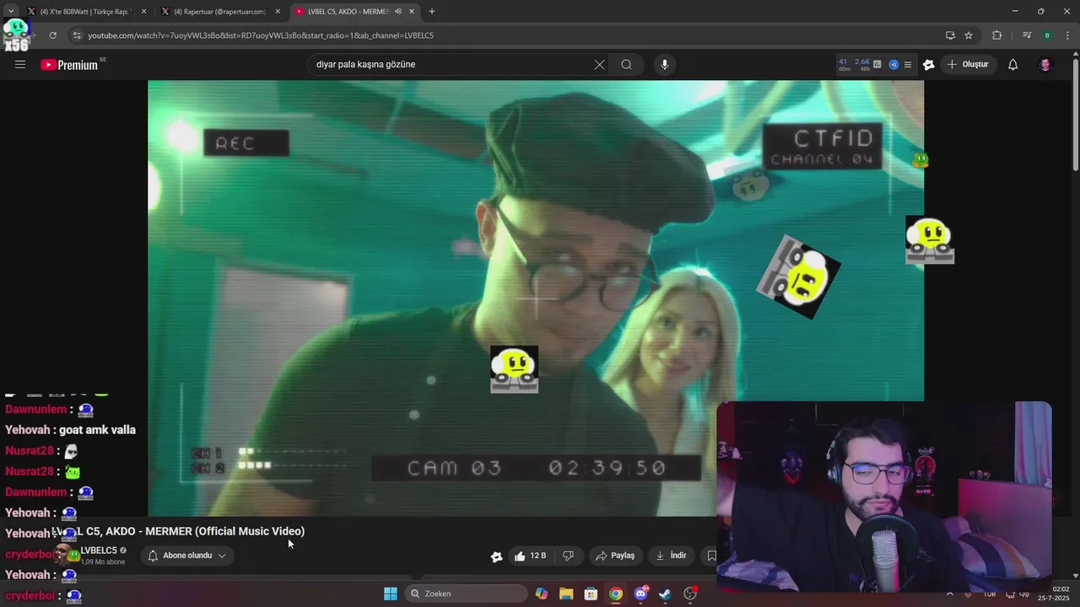The height and width of the screenshot is (607, 1080).
Task: Click the Oluştur create button
Action: 968,64
